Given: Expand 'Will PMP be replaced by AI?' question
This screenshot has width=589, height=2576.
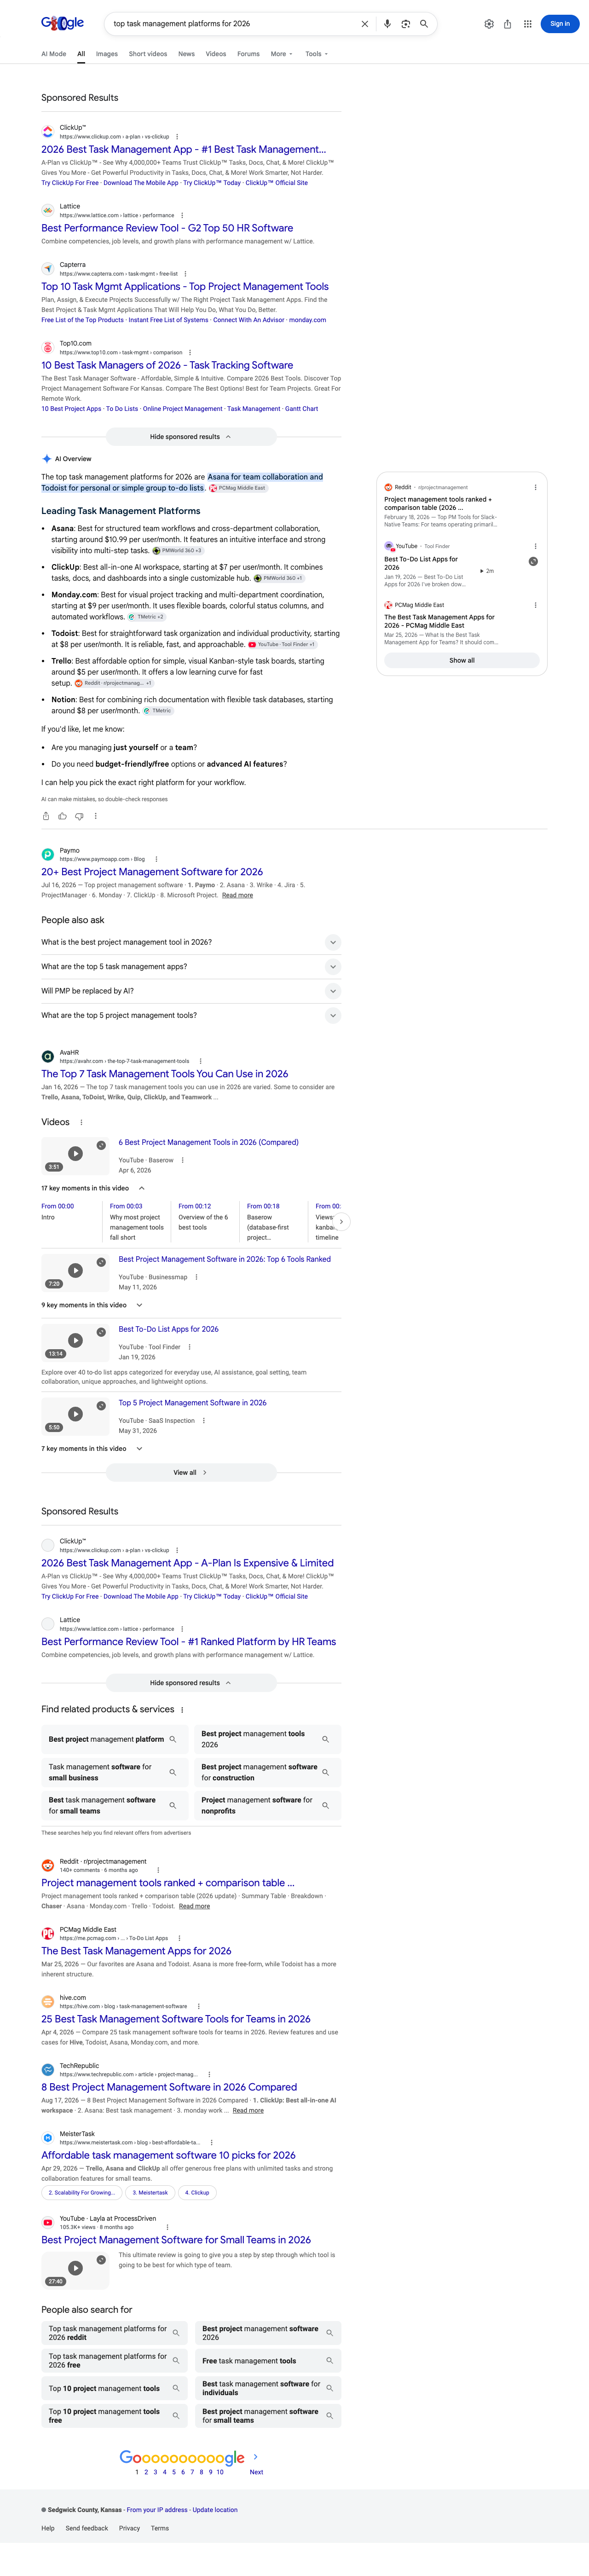Looking at the screenshot, I should tap(191, 991).
